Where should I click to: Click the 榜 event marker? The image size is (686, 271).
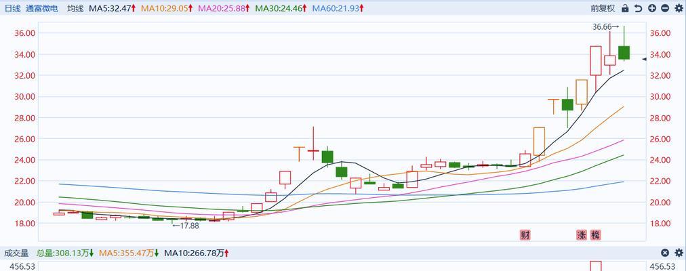pyautogui.click(x=595, y=234)
